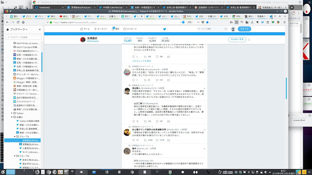Open Firefox library icon in toolbar
The image size is (312, 175).
click(x=231, y=22)
